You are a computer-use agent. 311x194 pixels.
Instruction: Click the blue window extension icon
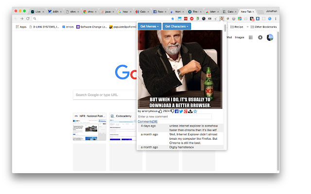[179, 18]
